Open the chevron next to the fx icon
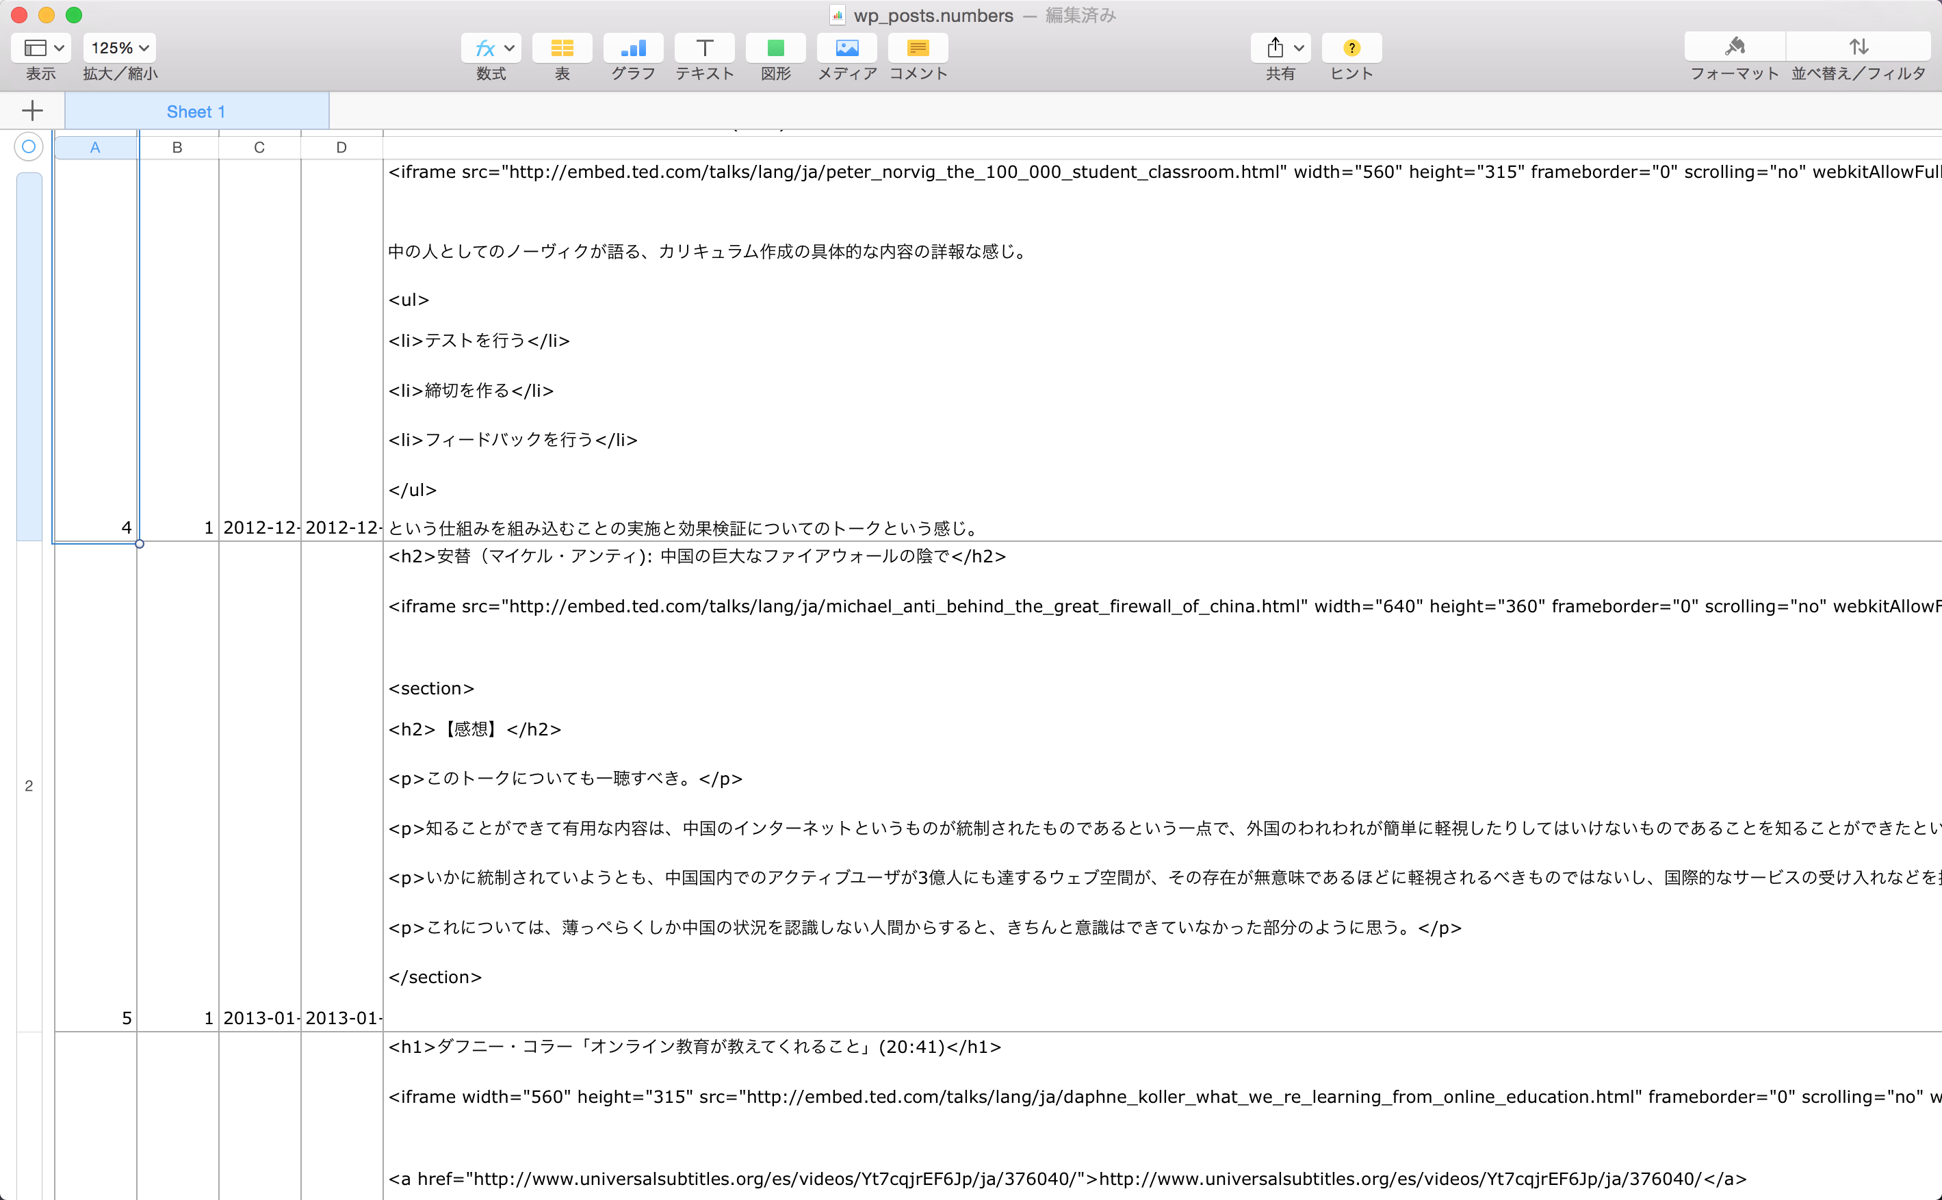 pyautogui.click(x=508, y=48)
